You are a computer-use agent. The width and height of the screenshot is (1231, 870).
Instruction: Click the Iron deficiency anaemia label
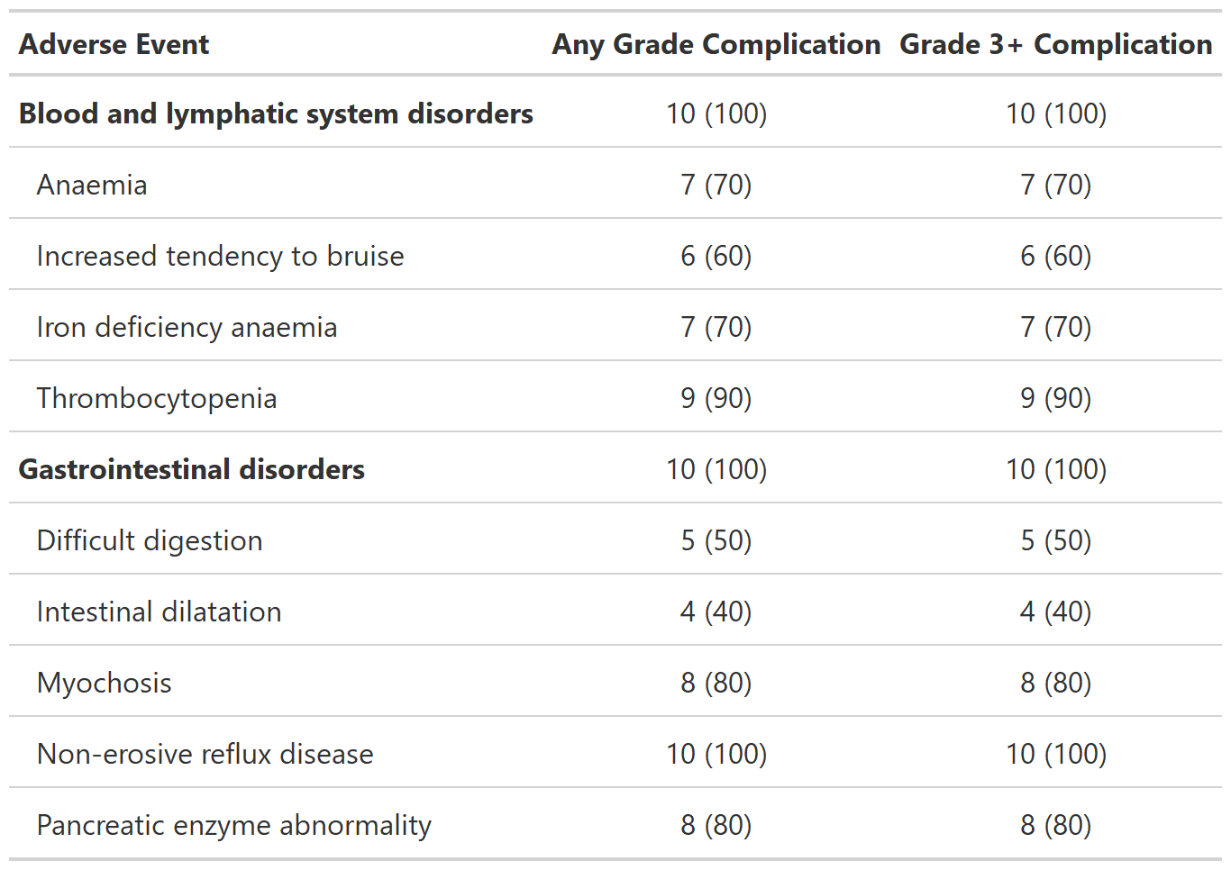[187, 327]
